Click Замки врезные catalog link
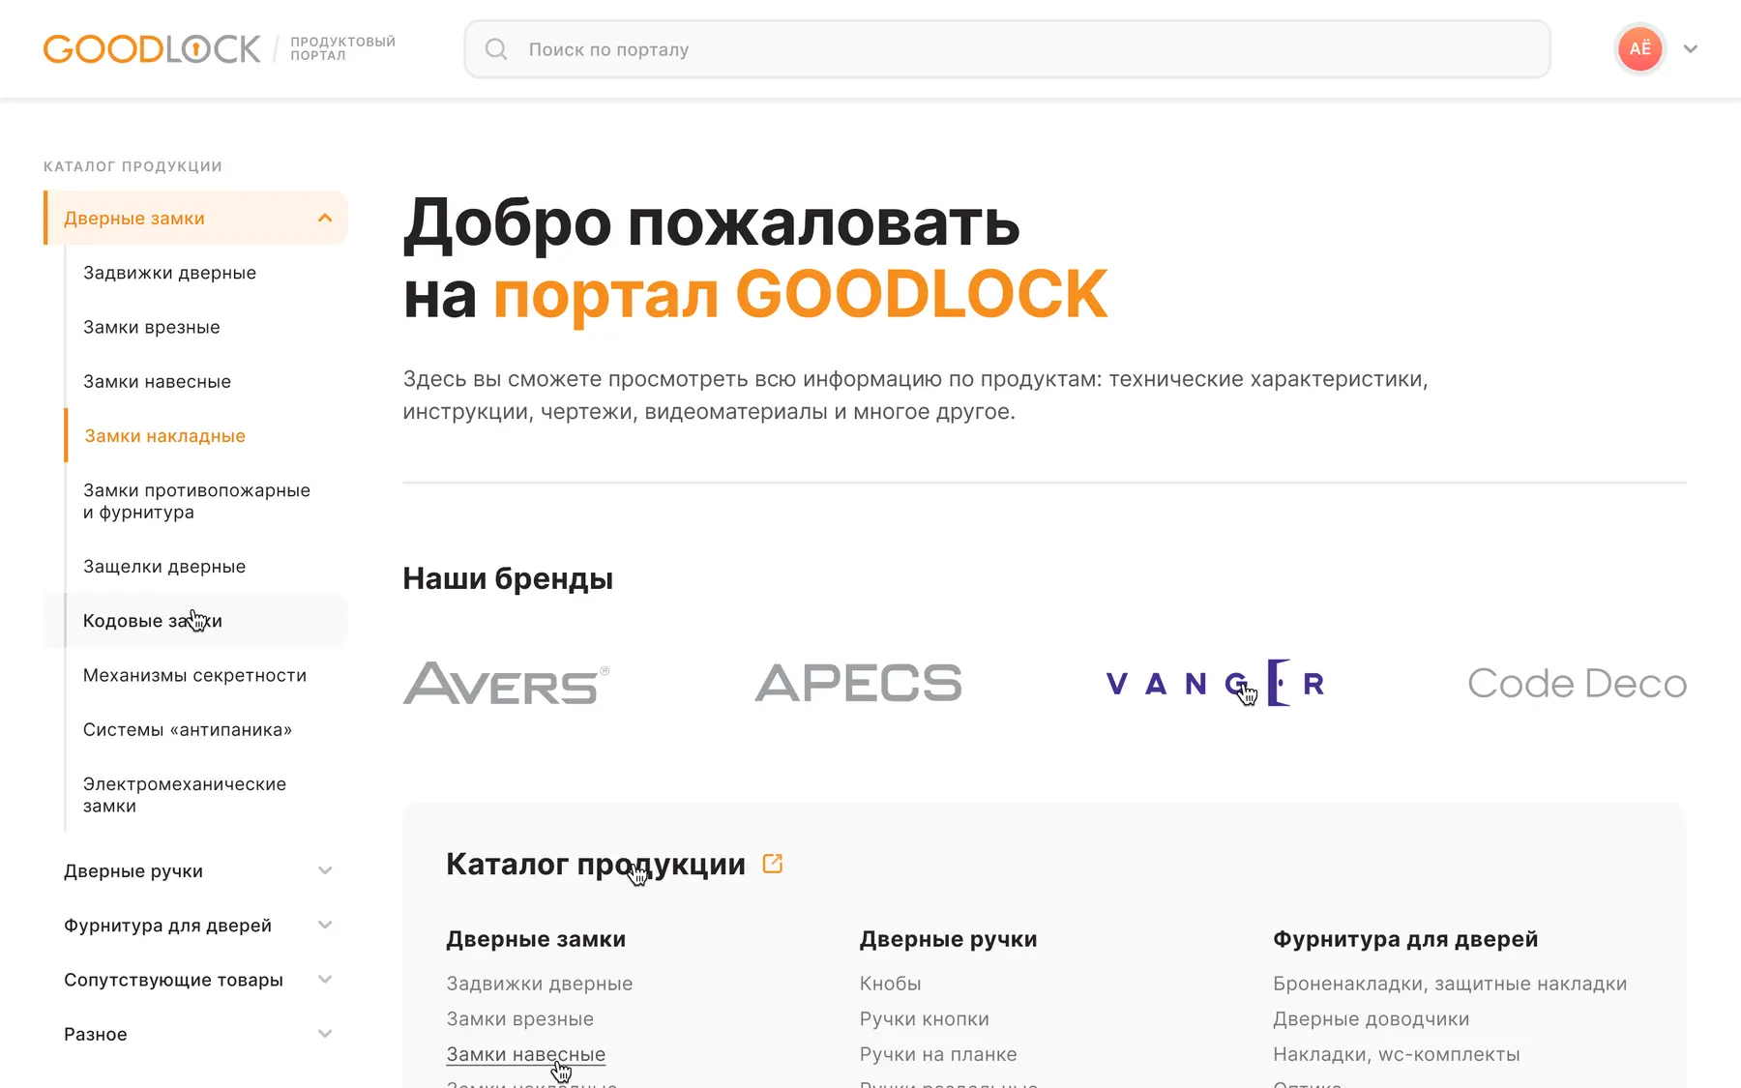 pos(520,1019)
